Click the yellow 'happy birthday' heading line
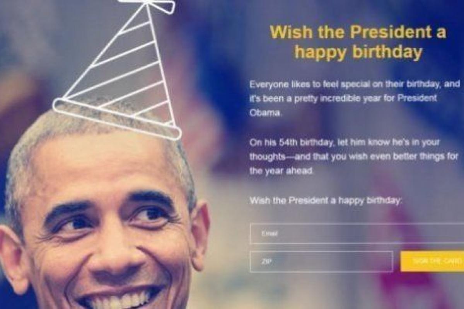The height and width of the screenshot is (309, 464). [x=358, y=53]
